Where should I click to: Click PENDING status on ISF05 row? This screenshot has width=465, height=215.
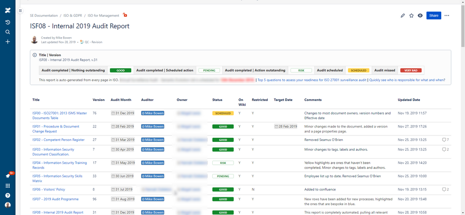coord(223,176)
